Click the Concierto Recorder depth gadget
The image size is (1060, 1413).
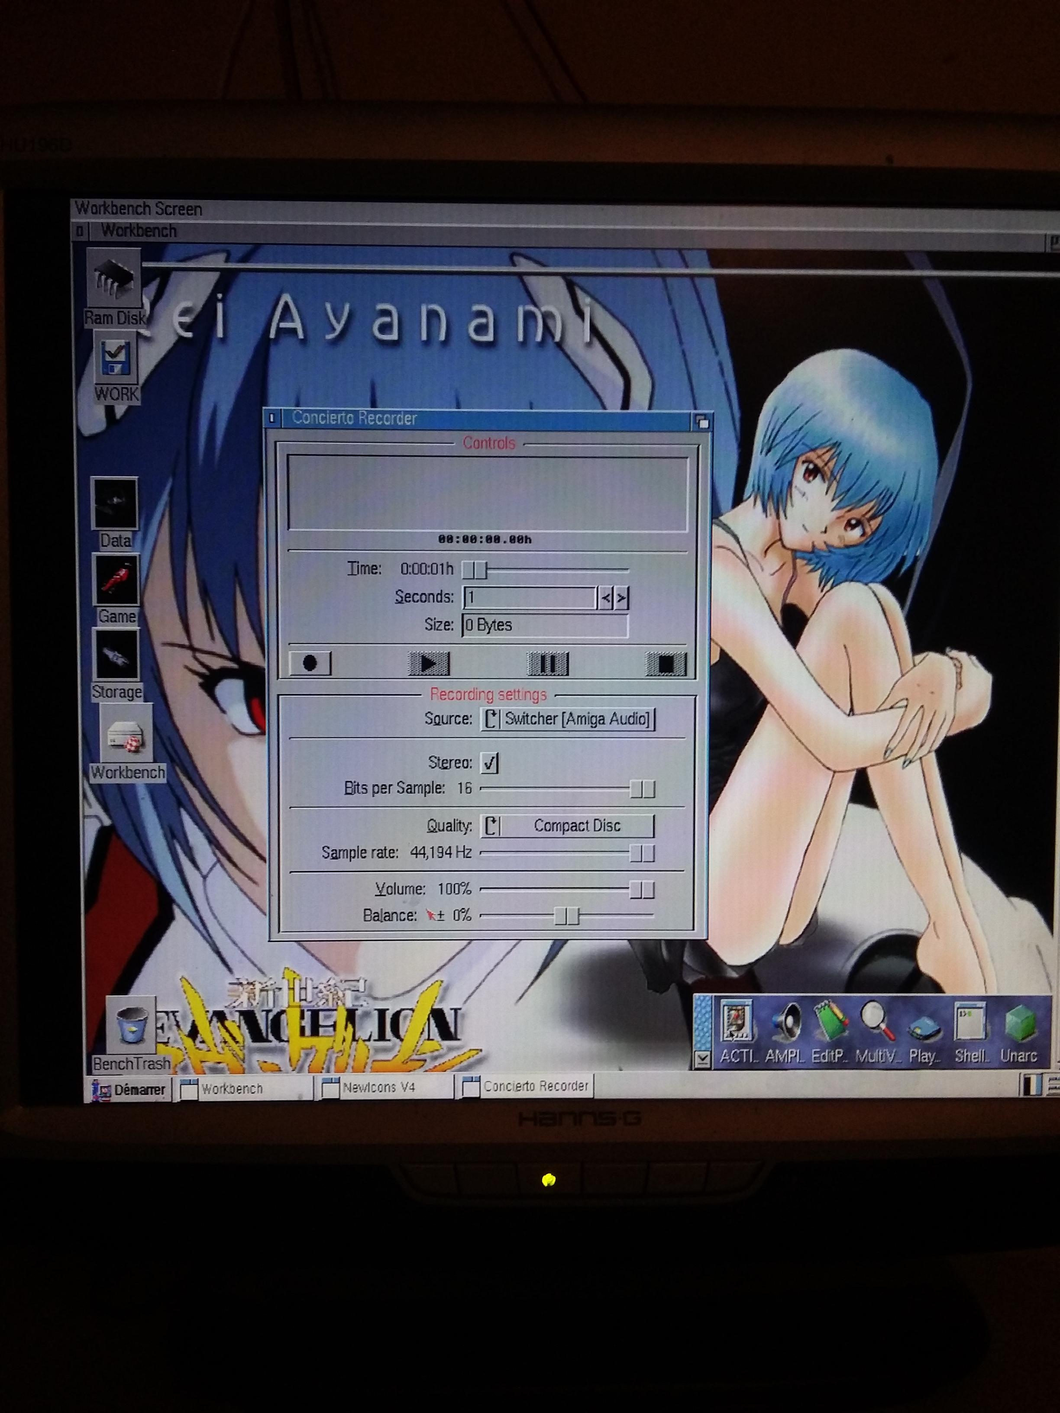701,422
